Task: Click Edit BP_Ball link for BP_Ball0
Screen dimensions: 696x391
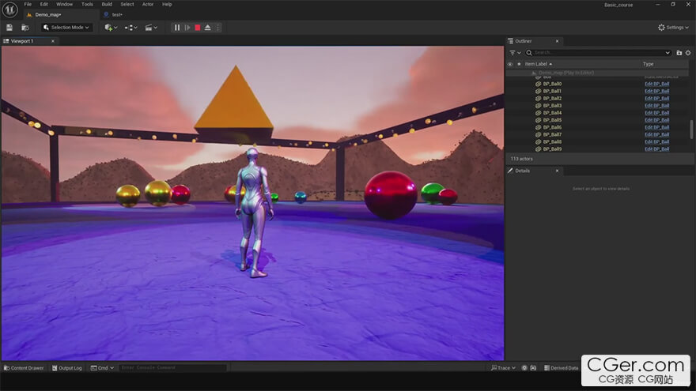Action: point(656,84)
